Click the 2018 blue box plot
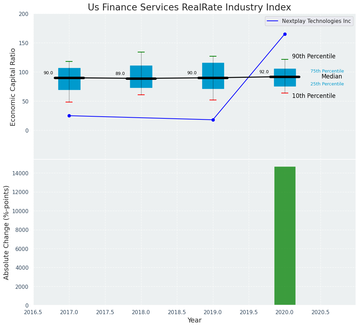The height and width of the screenshot is (327, 359). 141,76
